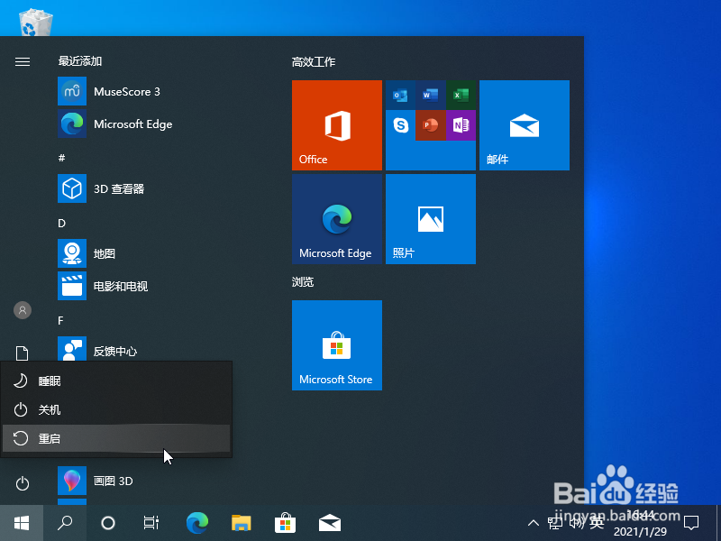This screenshot has width=721, height=541.
Task: Open the 照片 (Photos) tile
Action: [430, 219]
